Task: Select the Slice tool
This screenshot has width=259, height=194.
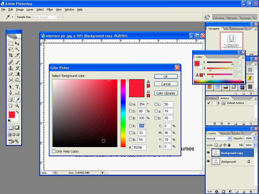Action: click(17, 55)
